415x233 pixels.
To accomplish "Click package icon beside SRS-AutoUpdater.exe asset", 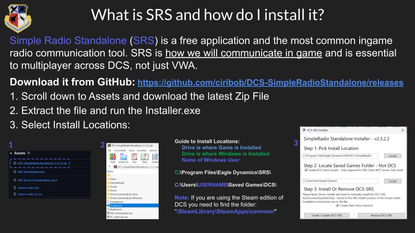I will (15, 172).
